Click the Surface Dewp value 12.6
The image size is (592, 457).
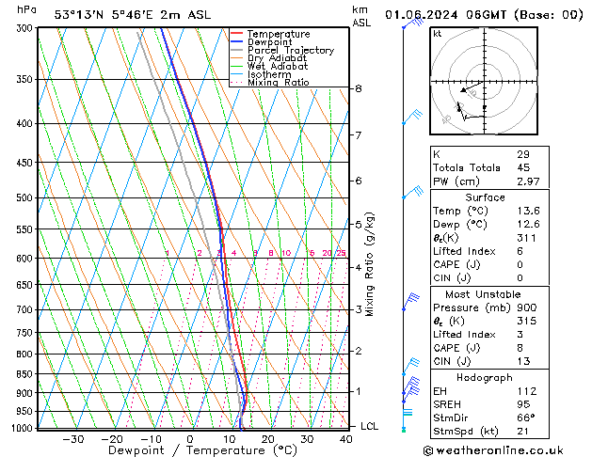tap(528, 224)
